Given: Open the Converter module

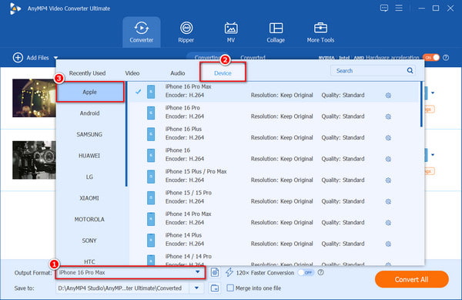Looking at the screenshot, I should (x=142, y=32).
